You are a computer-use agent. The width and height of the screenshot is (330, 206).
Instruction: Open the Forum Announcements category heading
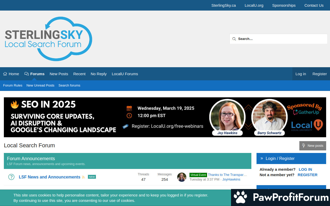31,159
